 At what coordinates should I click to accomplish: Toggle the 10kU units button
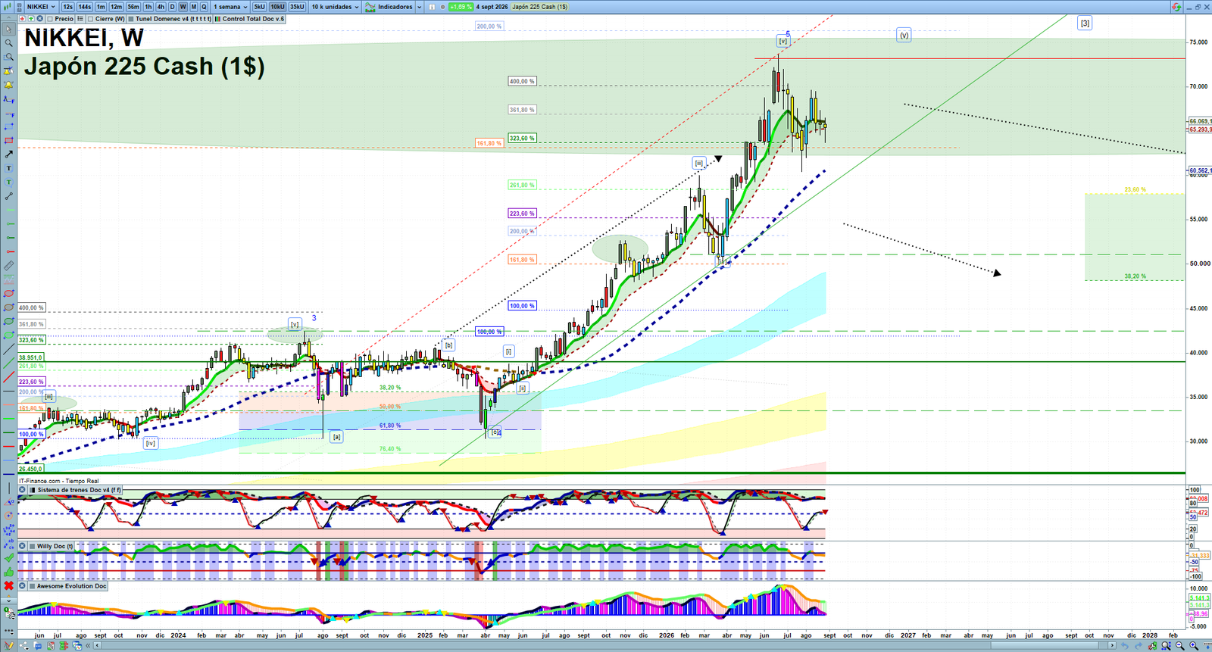pos(277,7)
